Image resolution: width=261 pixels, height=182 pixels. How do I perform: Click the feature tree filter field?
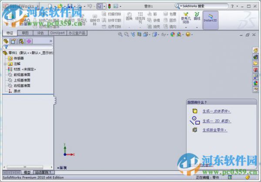point(28,47)
